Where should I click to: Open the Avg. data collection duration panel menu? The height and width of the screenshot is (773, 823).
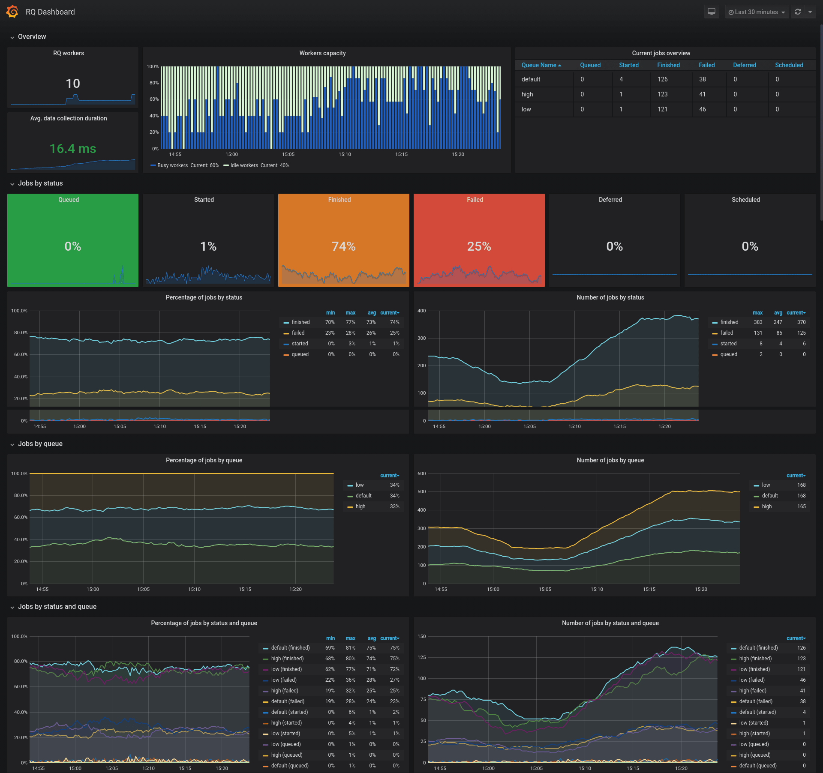[69, 118]
